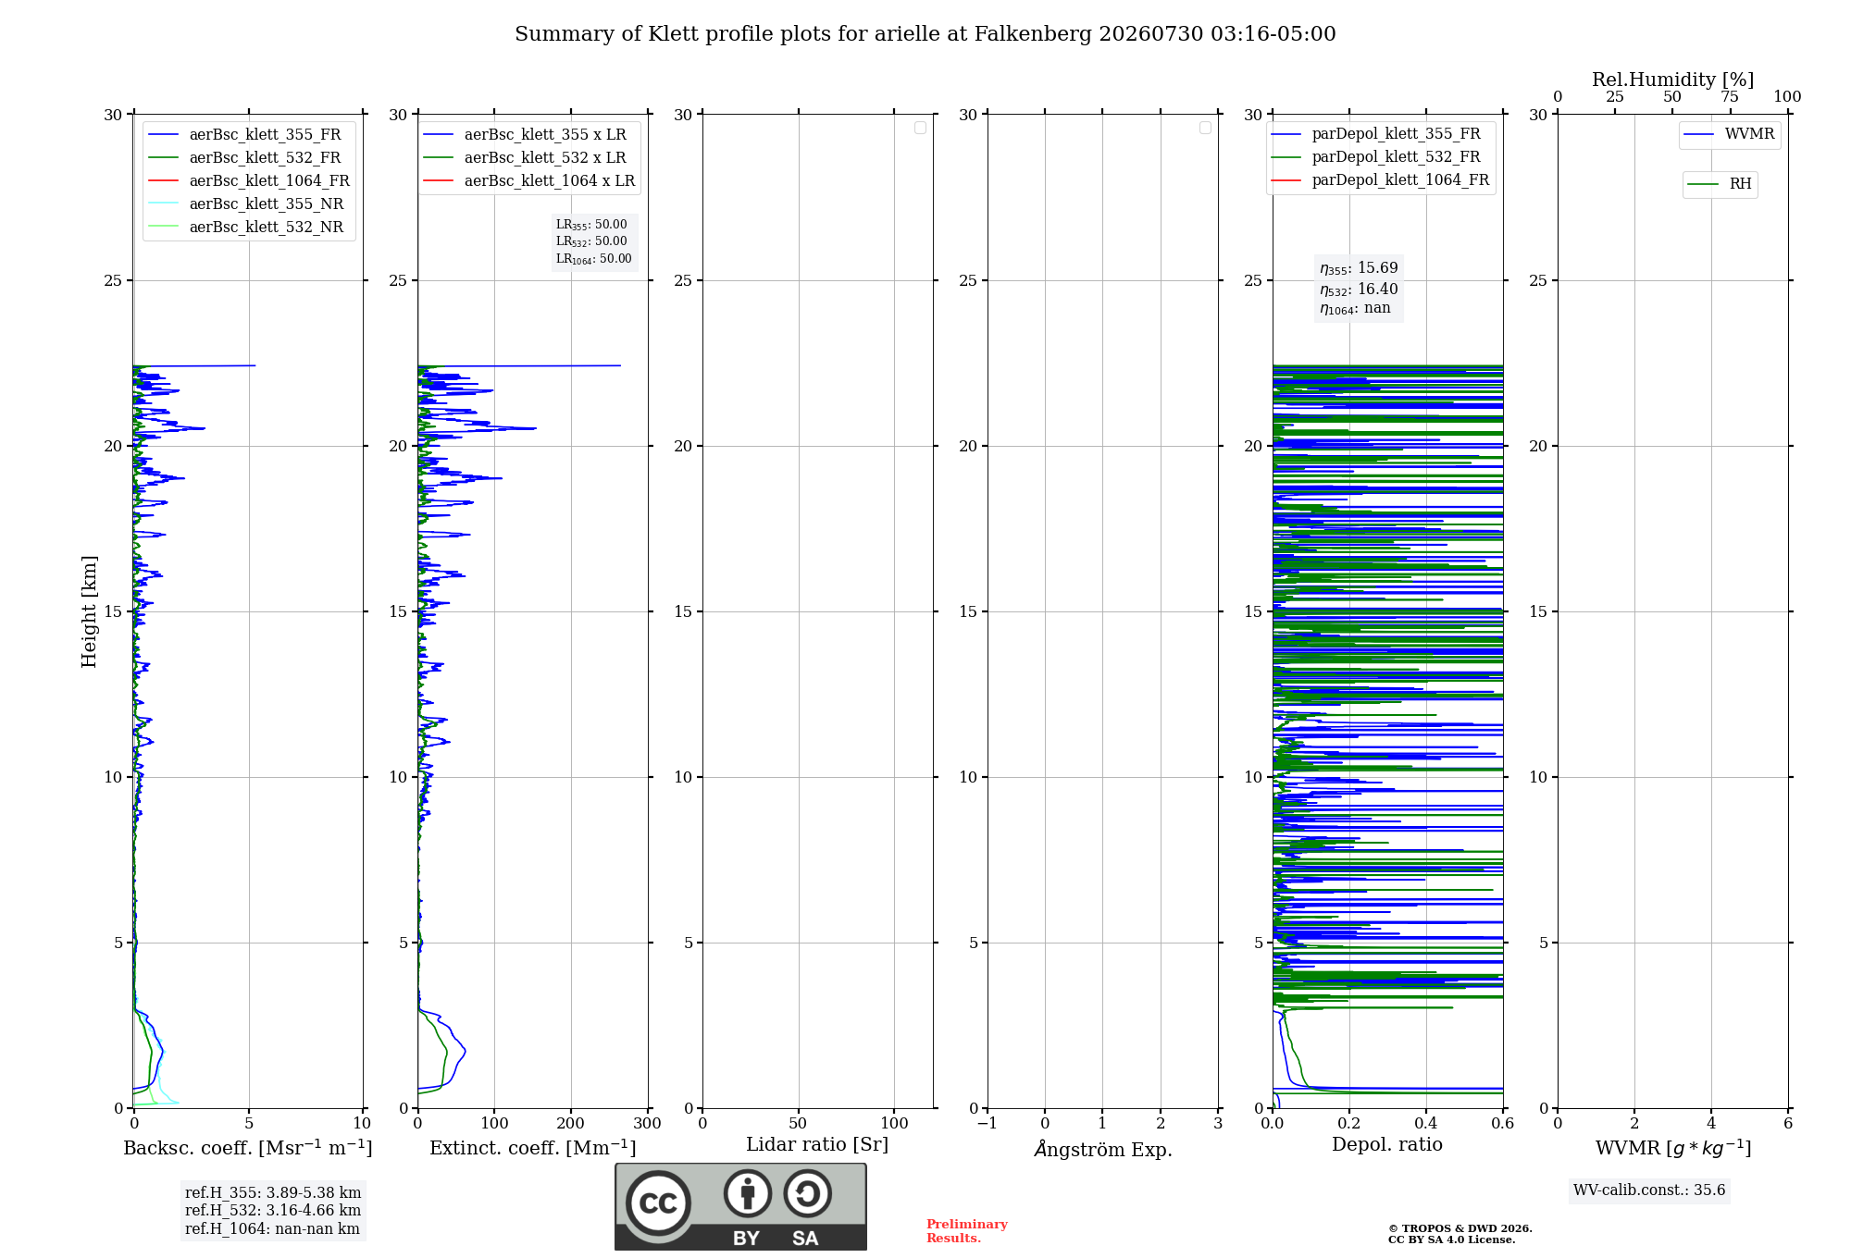Select the parDepol_klett_1064_FR legend entry
The image size is (1851, 1258).
1380,180
